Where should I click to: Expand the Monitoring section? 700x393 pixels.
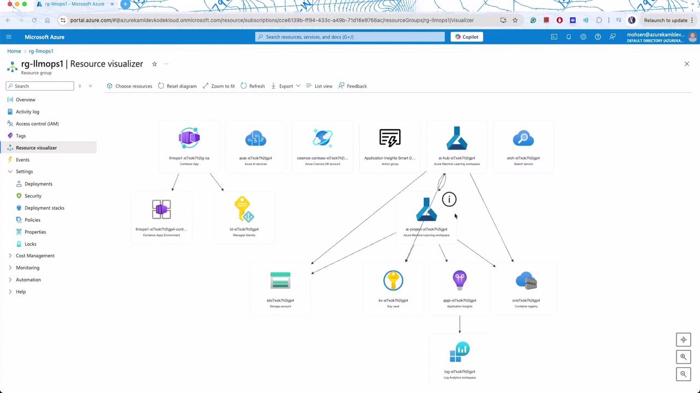(10, 267)
